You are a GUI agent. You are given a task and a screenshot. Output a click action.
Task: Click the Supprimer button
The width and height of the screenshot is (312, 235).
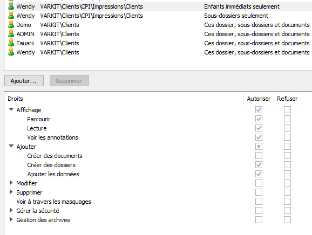click(x=69, y=81)
